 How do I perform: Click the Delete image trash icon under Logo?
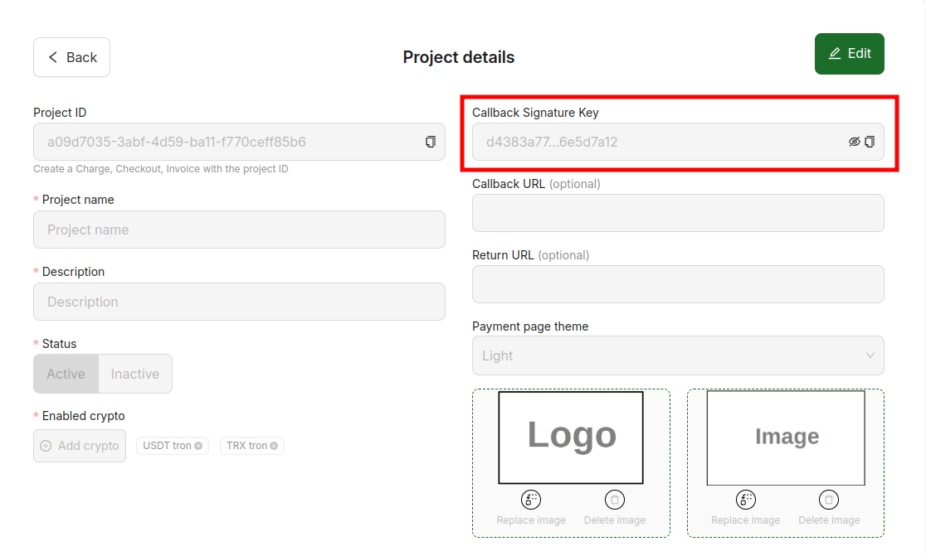point(615,500)
